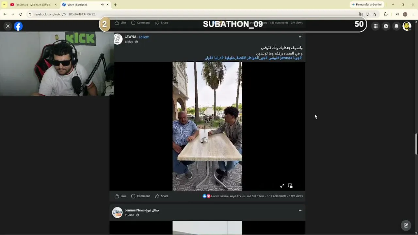Screen dimensions: 418x235
Task: Close the Video | Facebook tab
Action: pyautogui.click(x=107, y=5)
